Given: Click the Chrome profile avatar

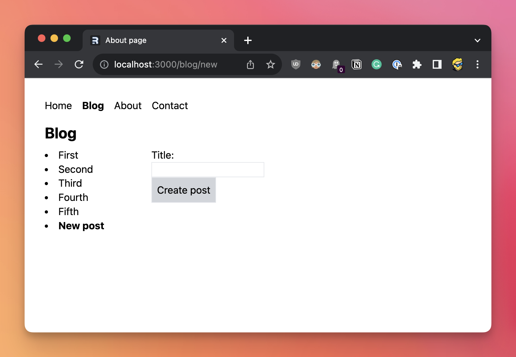Looking at the screenshot, I should [x=457, y=65].
